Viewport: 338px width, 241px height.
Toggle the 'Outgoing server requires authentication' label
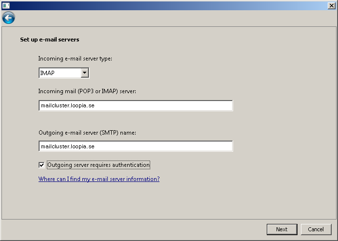point(99,165)
